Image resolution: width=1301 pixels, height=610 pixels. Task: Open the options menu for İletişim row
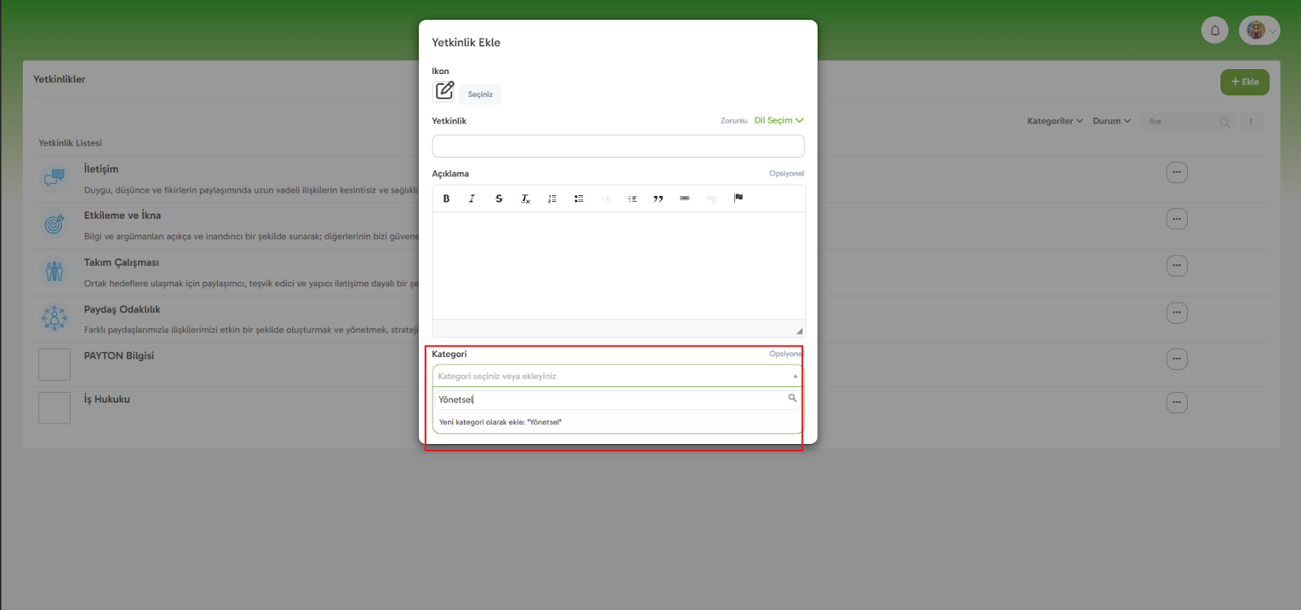[1177, 172]
